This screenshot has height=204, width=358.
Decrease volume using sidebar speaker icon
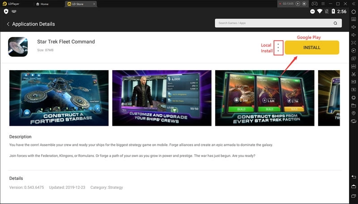pyautogui.click(x=354, y=35)
